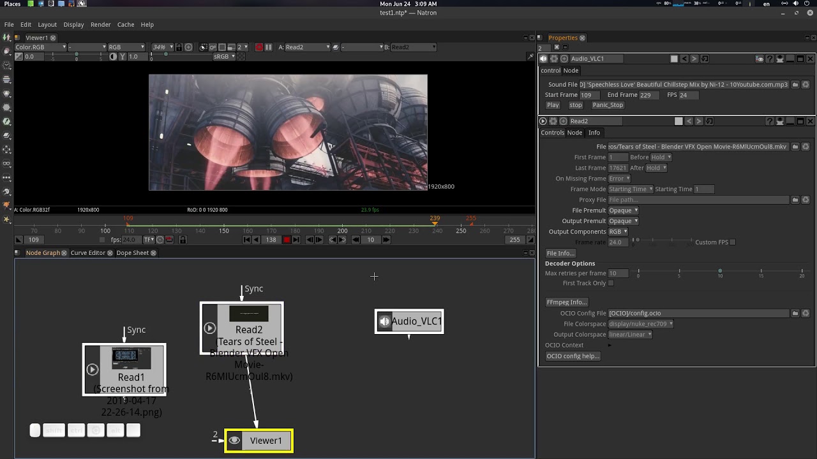The width and height of the screenshot is (817, 459).
Task: Click the Last Frame 17621 input field
Action: coord(618,168)
